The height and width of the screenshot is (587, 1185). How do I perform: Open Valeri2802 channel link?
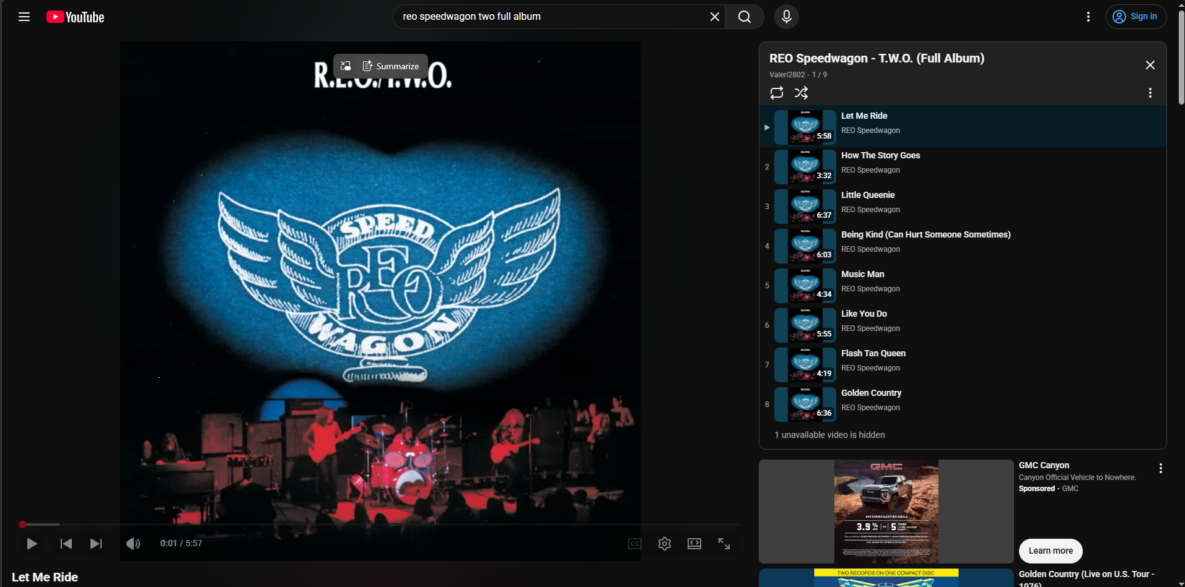[787, 75]
